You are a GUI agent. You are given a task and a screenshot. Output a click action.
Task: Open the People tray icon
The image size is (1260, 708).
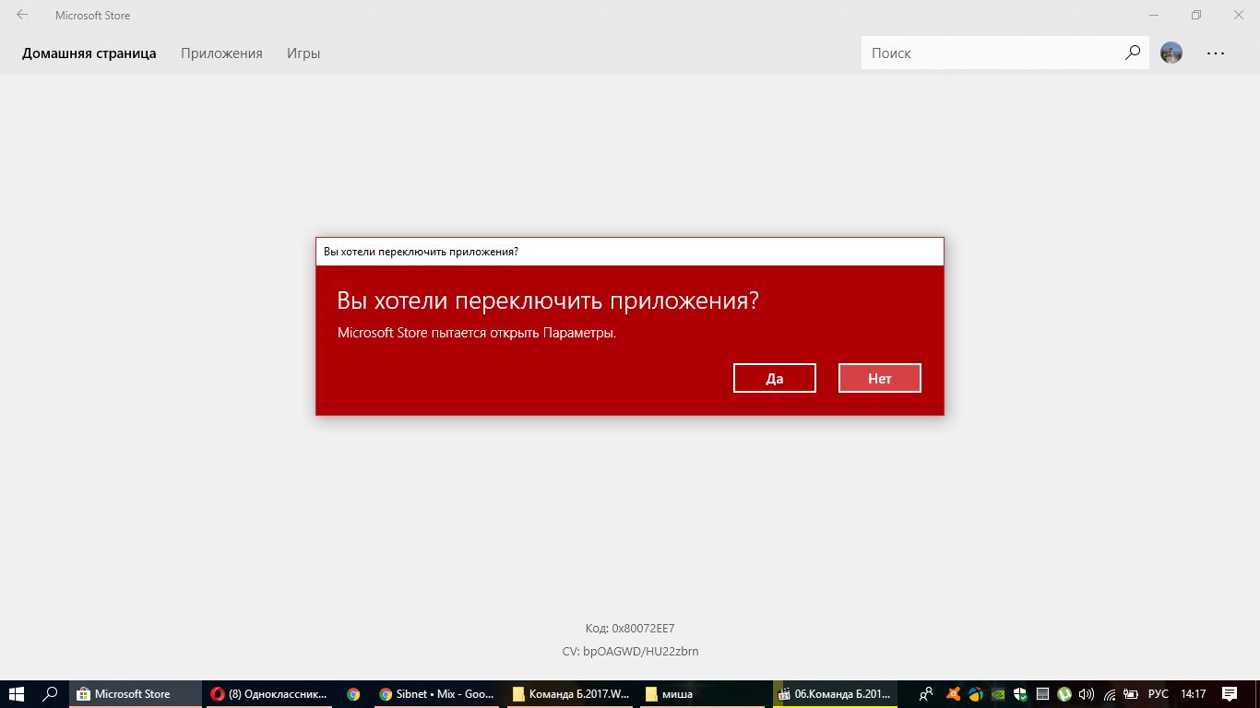pos(926,694)
